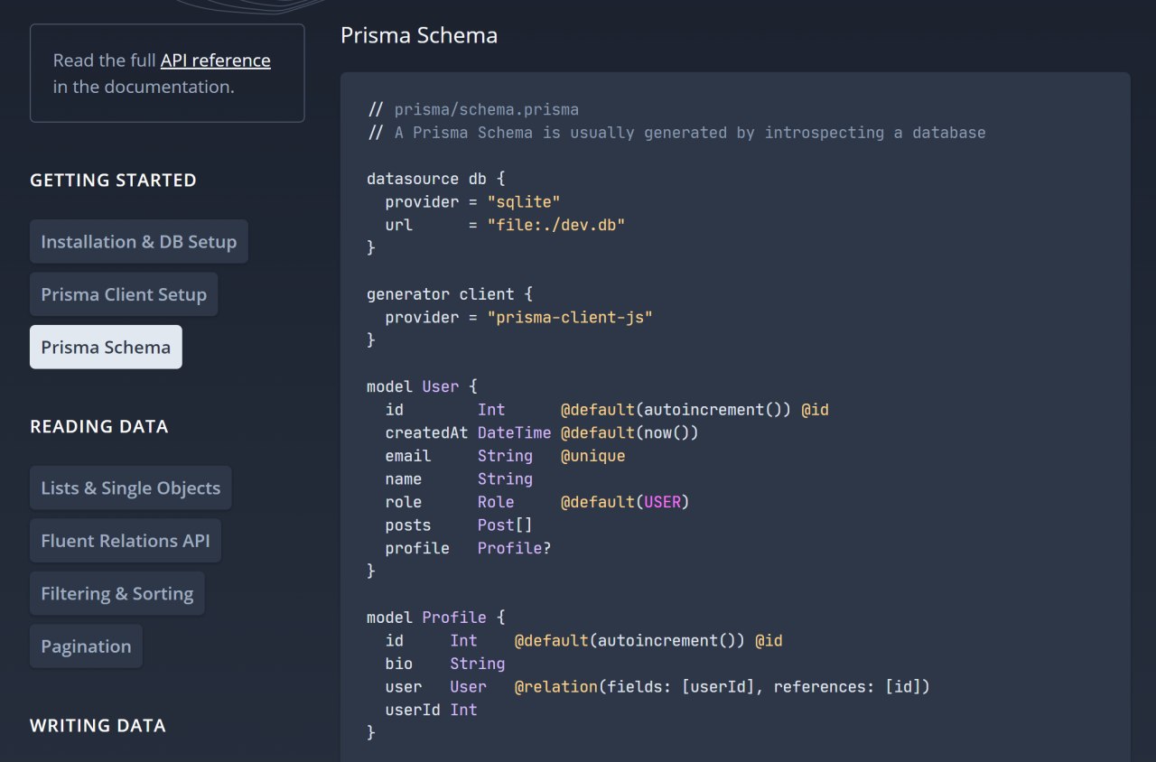This screenshot has width=1156, height=762.
Task: Click the bio String field
Action: click(x=445, y=664)
